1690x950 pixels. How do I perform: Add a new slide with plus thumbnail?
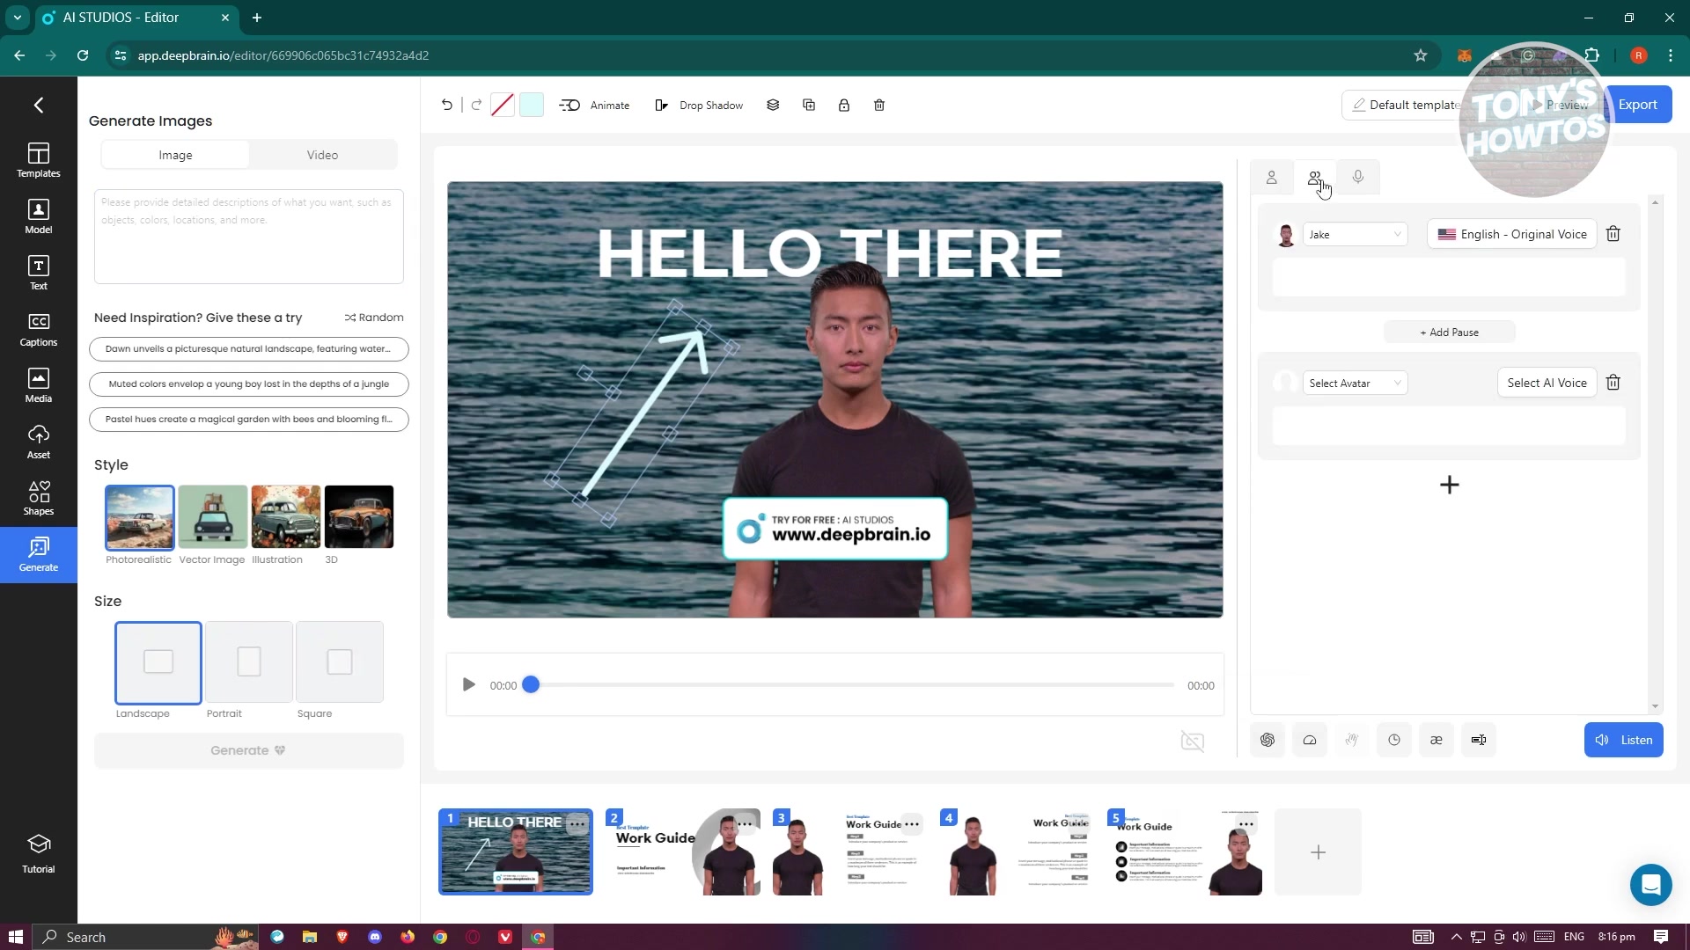tap(1318, 852)
